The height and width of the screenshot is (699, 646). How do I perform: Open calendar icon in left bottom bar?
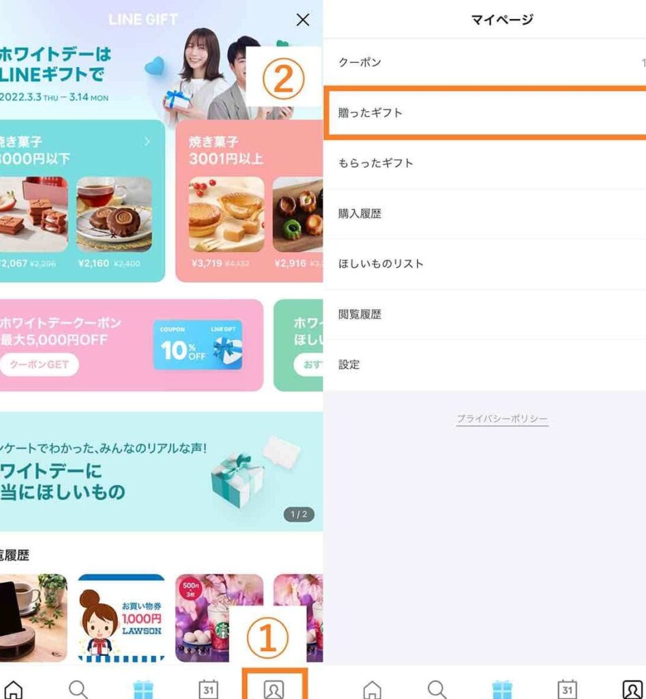coord(208,689)
